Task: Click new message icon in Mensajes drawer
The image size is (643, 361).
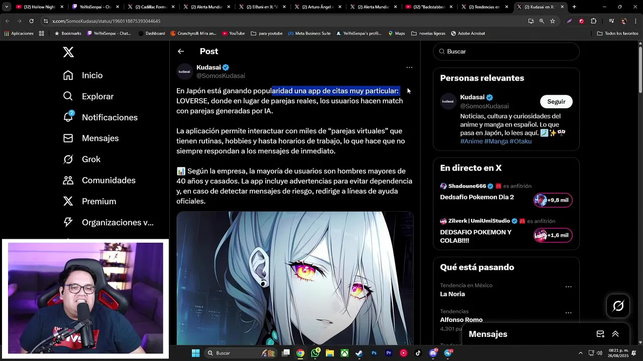Action: point(600,334)
